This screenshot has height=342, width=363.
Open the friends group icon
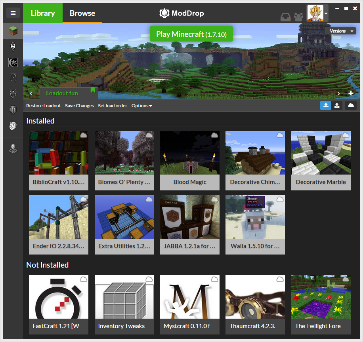(x=298, y=17)
